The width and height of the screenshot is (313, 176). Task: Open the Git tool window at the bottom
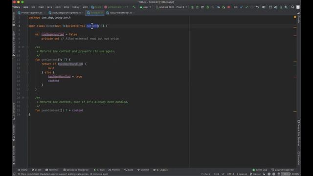(x=37, y=170)
